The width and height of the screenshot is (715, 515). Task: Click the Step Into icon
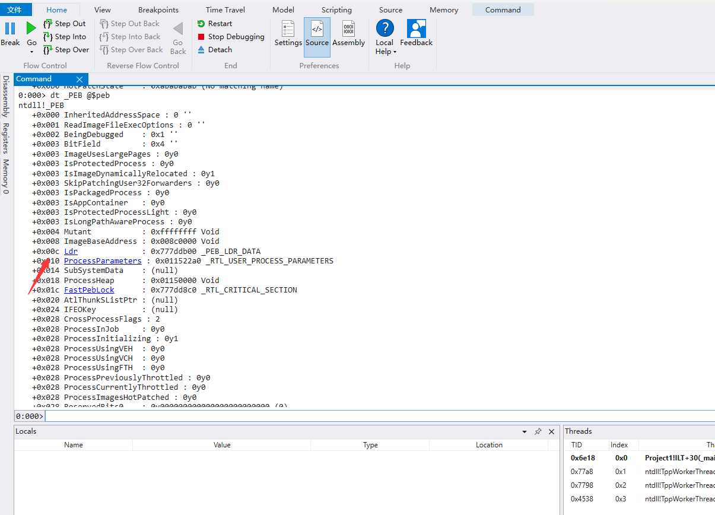click(48, 37)
